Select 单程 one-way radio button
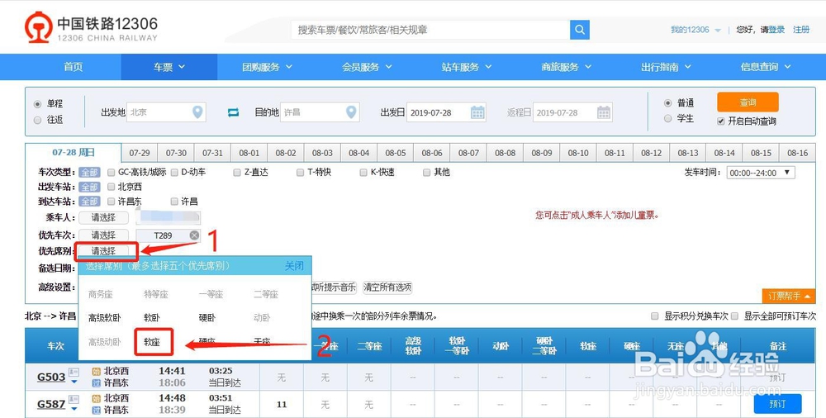826x418 pixels. (x=37, y=104)
